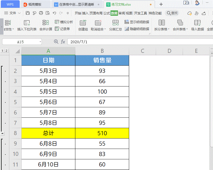213x170 pixels.
Task: Click the 拆分表格 icon
Action: coord(162,23)
